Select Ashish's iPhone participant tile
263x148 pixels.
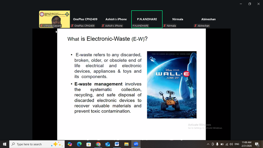pyautogui.click(x=116, y=19)
